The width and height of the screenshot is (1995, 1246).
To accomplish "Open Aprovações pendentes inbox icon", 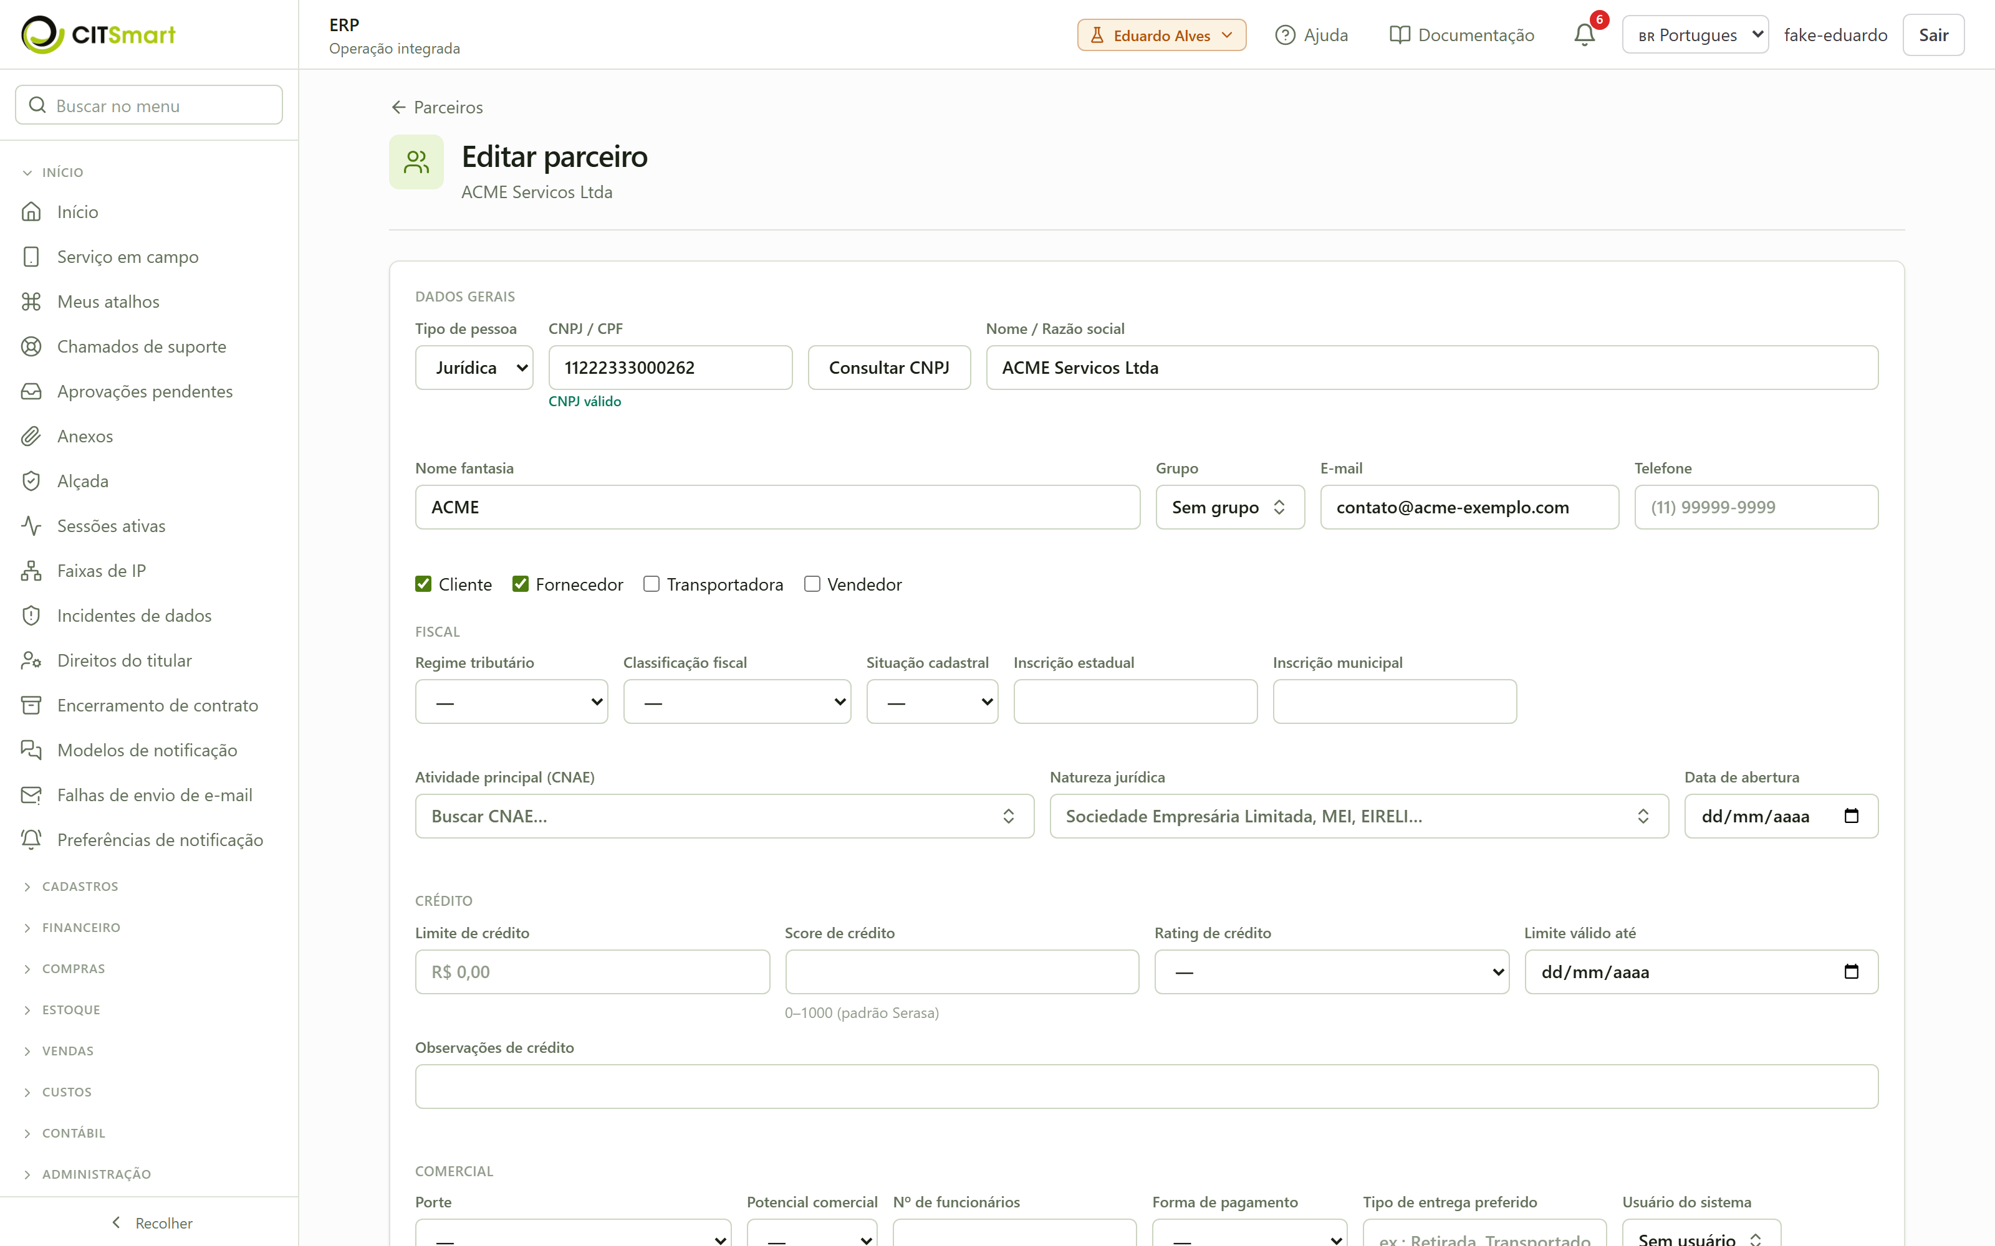I will coord(31,391).
